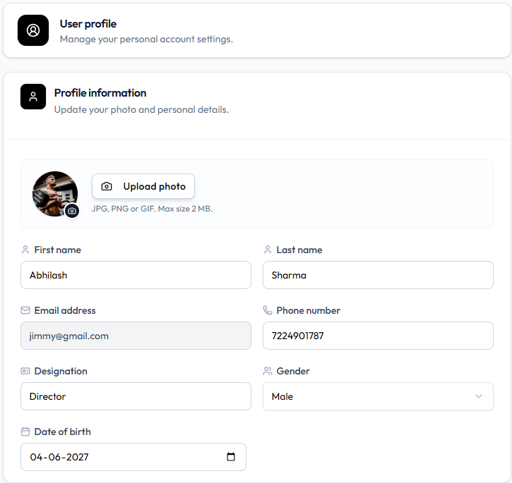Screen dimensions: 512x483
Task: Focus the Last name field with Sharma
Action: pos(378,275)
